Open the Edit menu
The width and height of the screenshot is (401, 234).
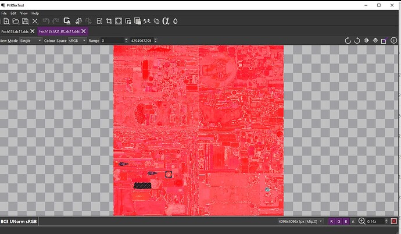[x=13, y=13]
